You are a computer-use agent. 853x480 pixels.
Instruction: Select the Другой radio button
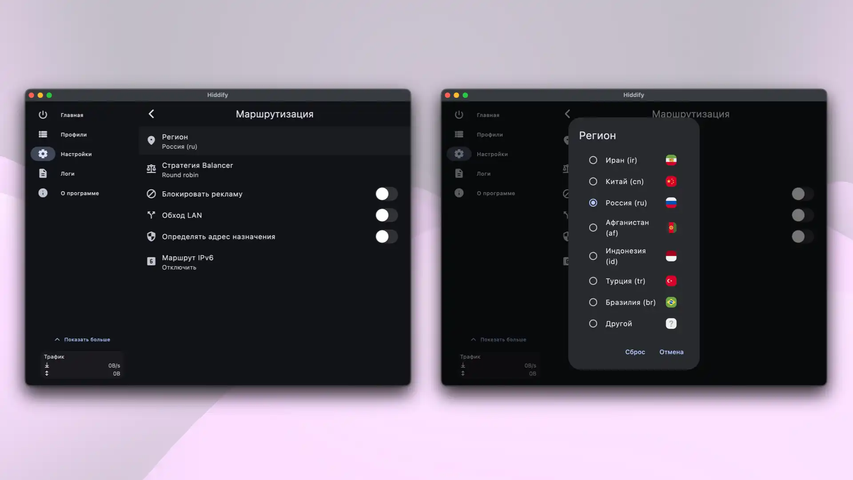[593, 324]
